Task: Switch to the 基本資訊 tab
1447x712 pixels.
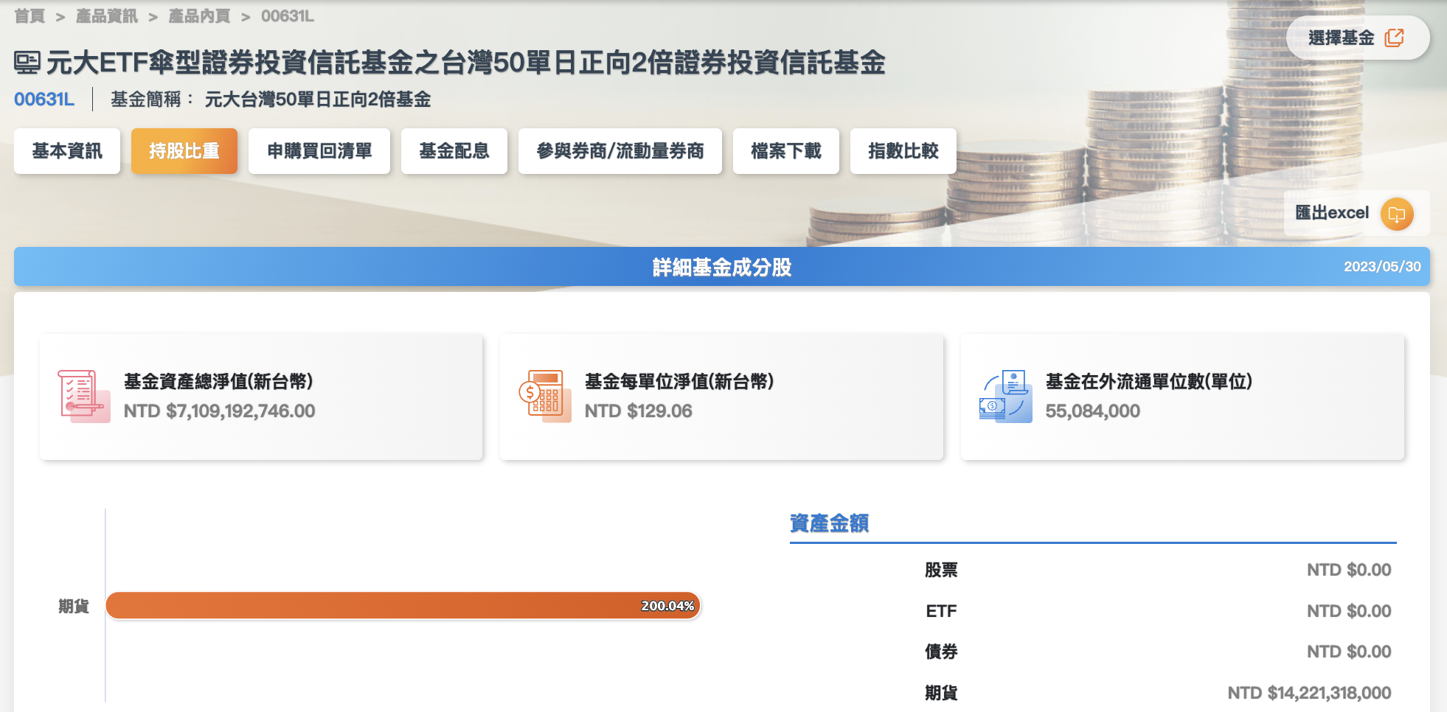Action: coord(66,151)
